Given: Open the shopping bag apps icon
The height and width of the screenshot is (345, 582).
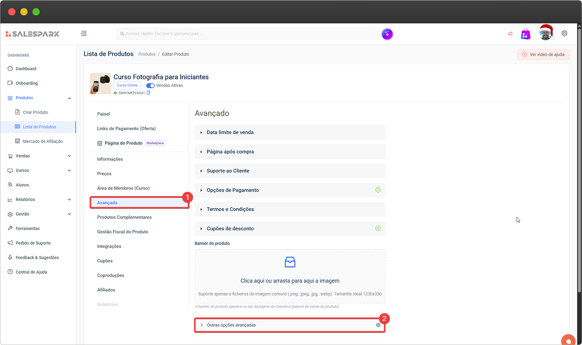Looking at the screenshot, I should click(x=525, y=34).
